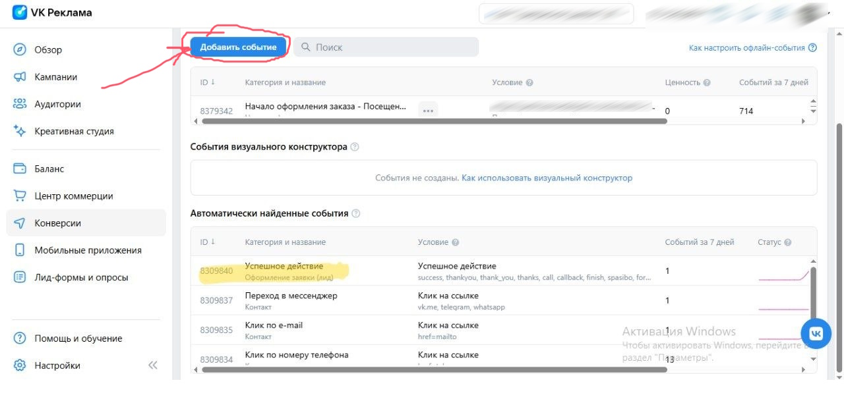Open Помощь и обучение via question icon

pos(20,338)
